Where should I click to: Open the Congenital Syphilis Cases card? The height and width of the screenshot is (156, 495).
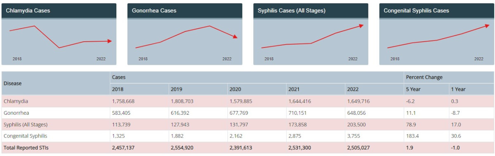pyautogui.click(x=437, y=34)
